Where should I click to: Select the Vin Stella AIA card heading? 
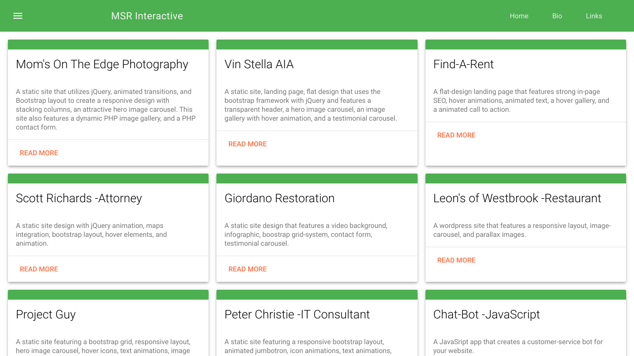pos(259,64)
